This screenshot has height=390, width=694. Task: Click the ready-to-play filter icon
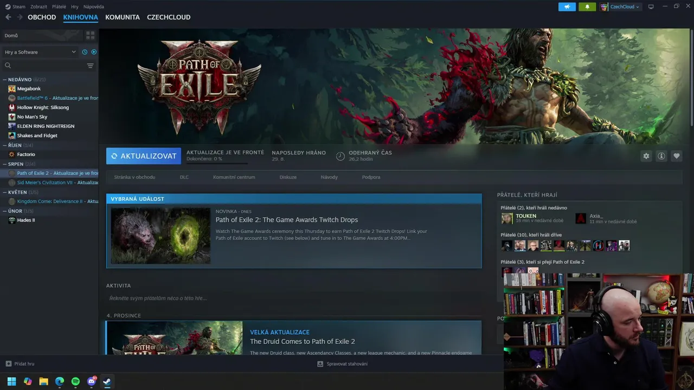(94, 52)
